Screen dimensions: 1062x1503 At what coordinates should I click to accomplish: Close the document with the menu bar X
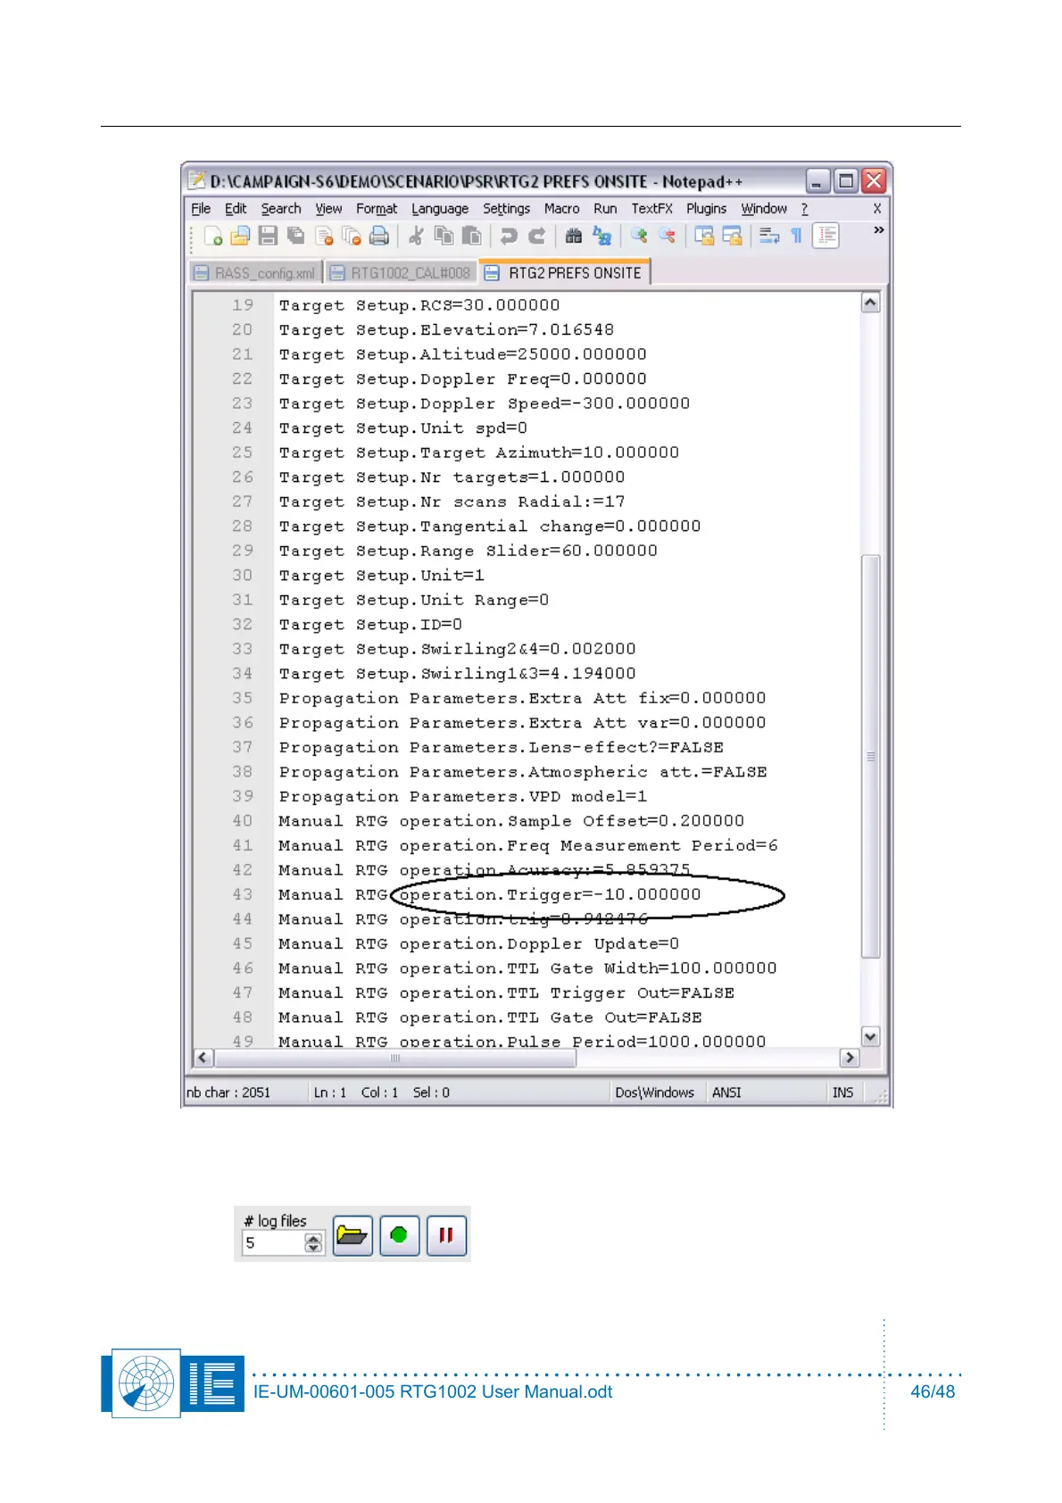point(877,208)
